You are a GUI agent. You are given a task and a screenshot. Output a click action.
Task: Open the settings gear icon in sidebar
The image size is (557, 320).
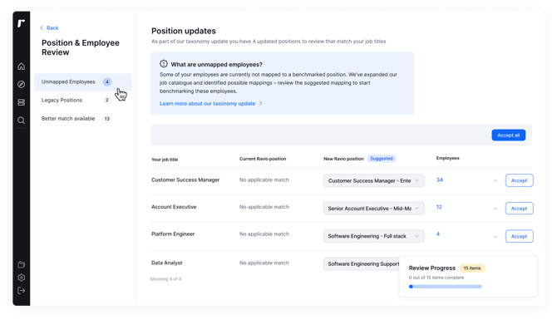tap(22, 278)
